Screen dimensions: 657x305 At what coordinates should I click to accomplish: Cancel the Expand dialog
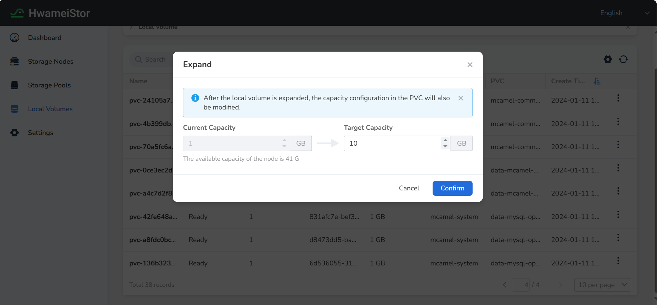(409, 188)
